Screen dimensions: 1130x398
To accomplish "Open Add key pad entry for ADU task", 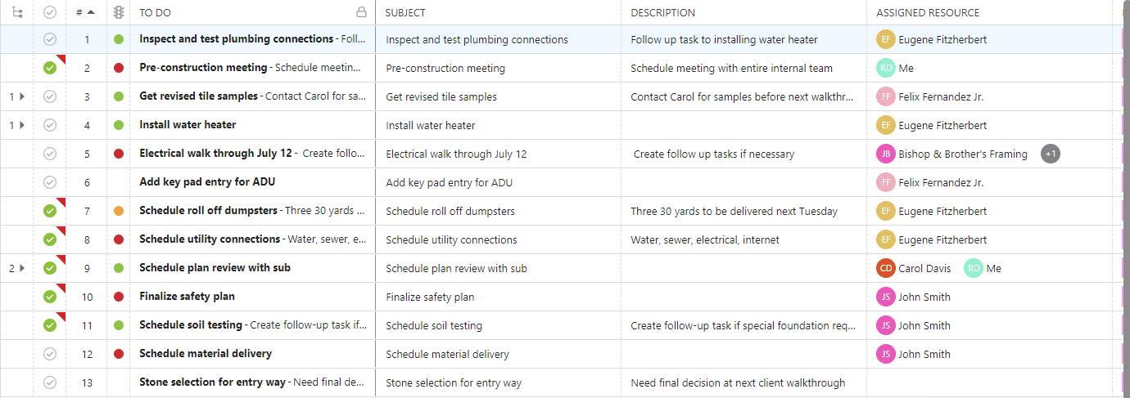I will (206, 182).
